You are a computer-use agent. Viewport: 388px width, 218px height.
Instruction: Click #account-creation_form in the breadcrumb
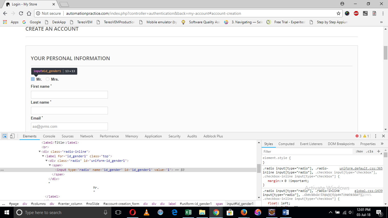pos(121,204)
